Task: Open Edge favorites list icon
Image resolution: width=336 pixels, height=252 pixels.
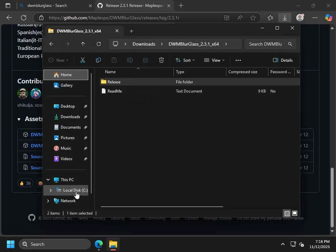Action: click(x=270, y=18)
